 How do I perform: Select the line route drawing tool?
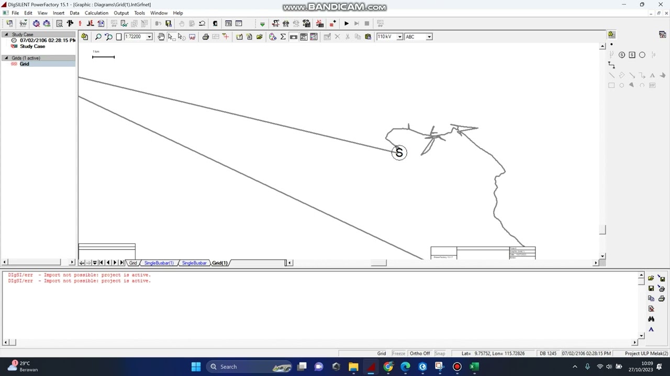pyautogui.click(x=611, y=65)
